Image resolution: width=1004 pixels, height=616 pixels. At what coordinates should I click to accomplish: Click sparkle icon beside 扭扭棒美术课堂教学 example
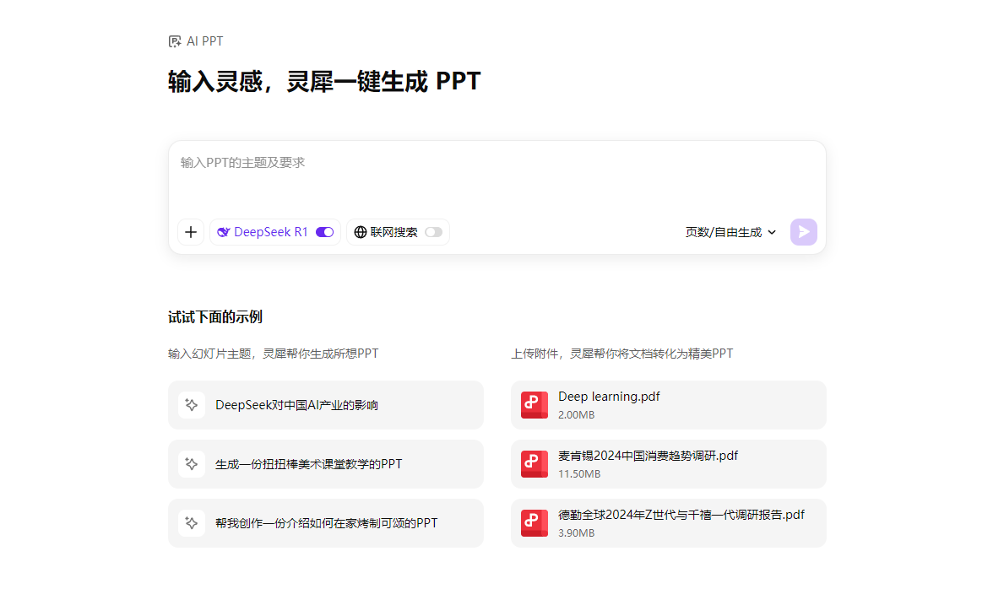coord(192,464)
